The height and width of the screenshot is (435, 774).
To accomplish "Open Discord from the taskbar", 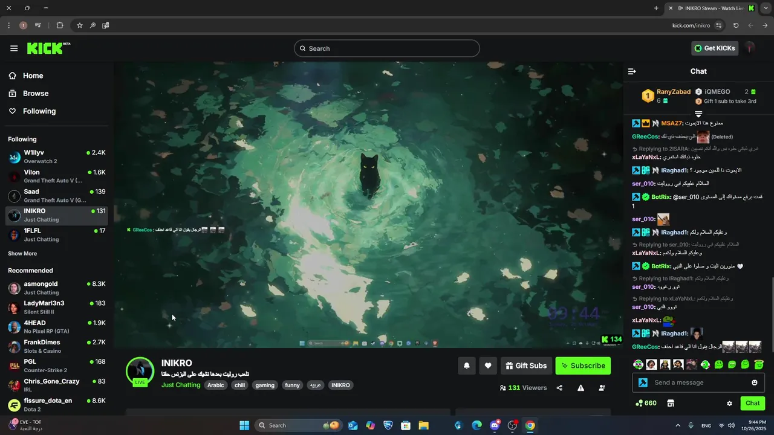I will click(x=495, y=425).
